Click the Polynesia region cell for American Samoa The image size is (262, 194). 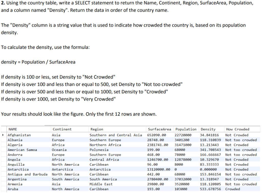99,150
